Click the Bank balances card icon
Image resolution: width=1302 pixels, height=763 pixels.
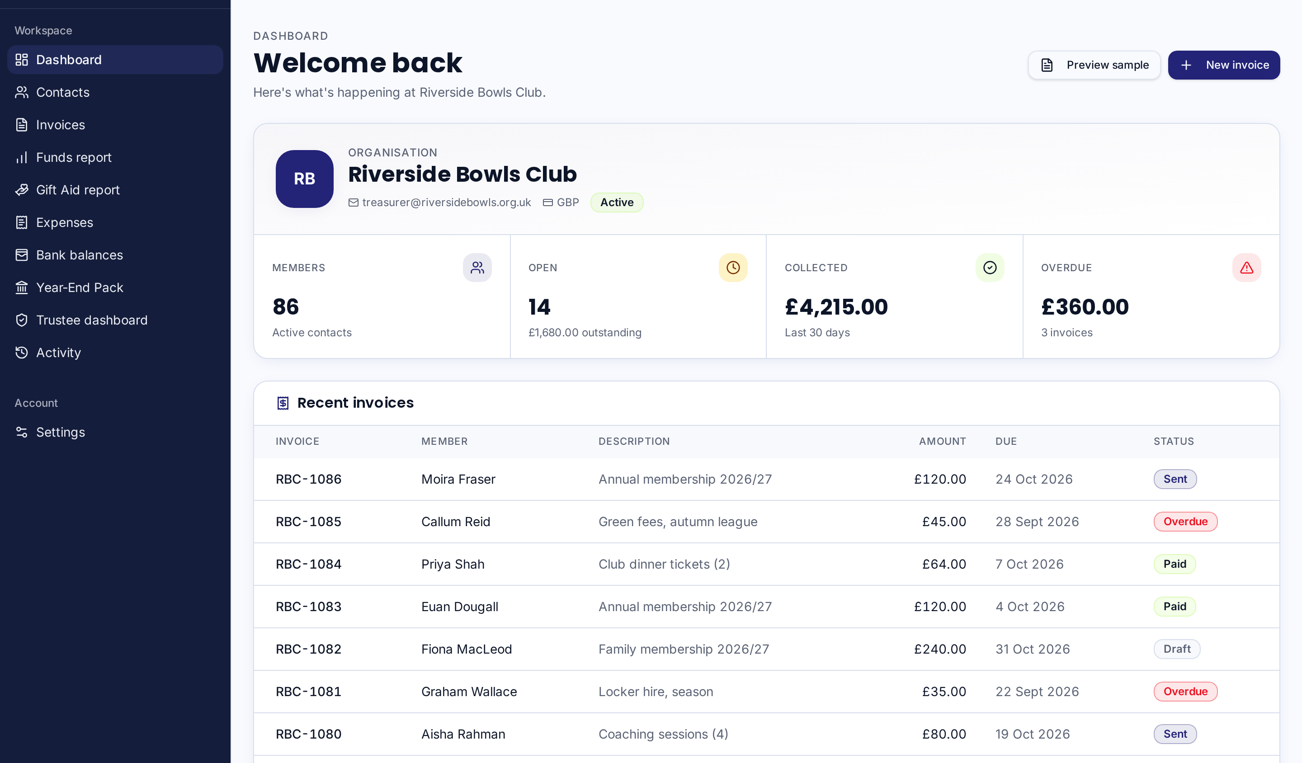22,255
